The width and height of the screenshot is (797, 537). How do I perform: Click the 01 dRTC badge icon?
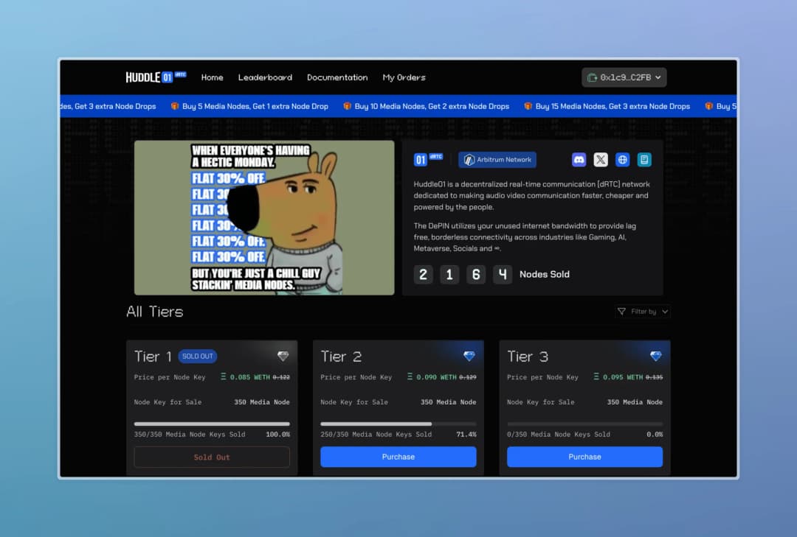tap(428, 159)
